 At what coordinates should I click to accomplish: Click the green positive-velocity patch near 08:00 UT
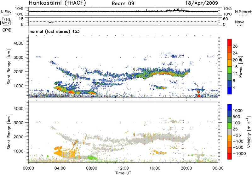point(92,158)
